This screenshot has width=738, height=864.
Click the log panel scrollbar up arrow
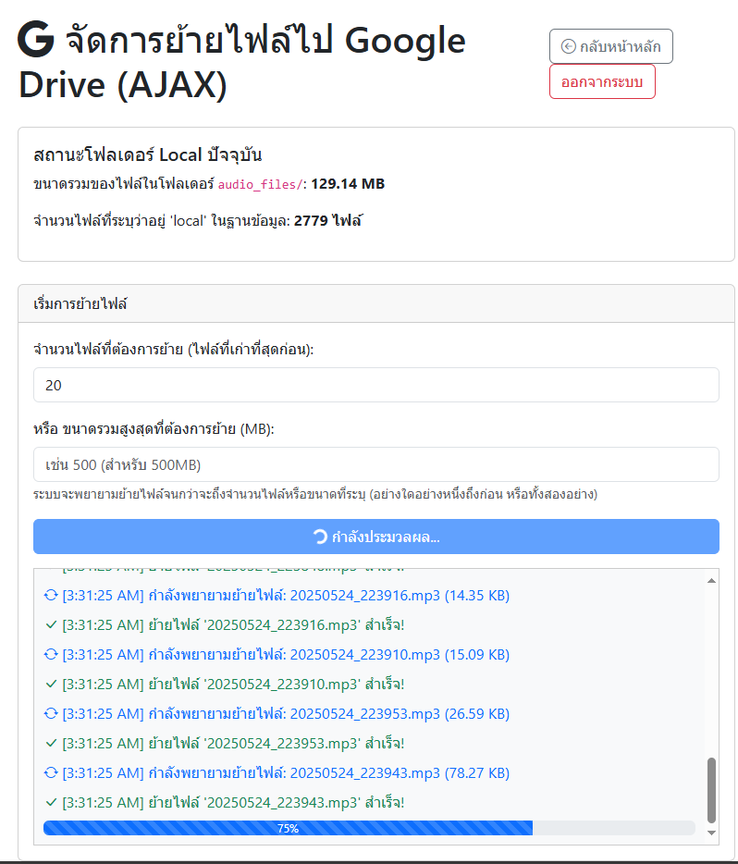point(711,580)
